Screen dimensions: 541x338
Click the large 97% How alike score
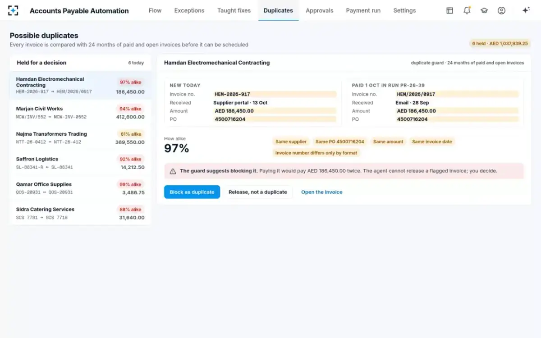pyautogui.click(x=177, y=148)
